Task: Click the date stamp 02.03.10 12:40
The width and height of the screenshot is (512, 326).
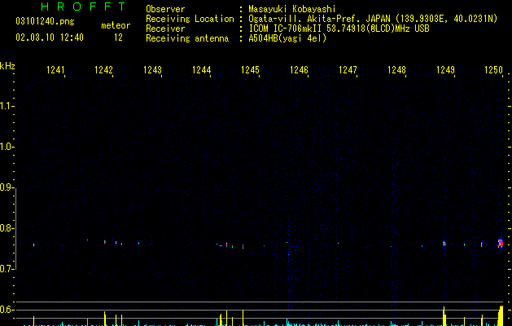Action: [x=50, y=37]
